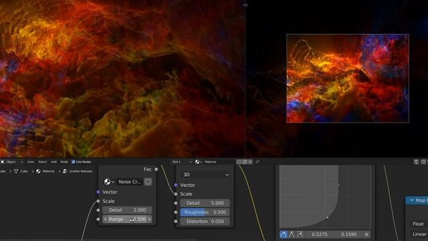The width and height of the screenshot is (428, 241).
Task: Click the Noise Cr... group name field
Action: point(130,181)
